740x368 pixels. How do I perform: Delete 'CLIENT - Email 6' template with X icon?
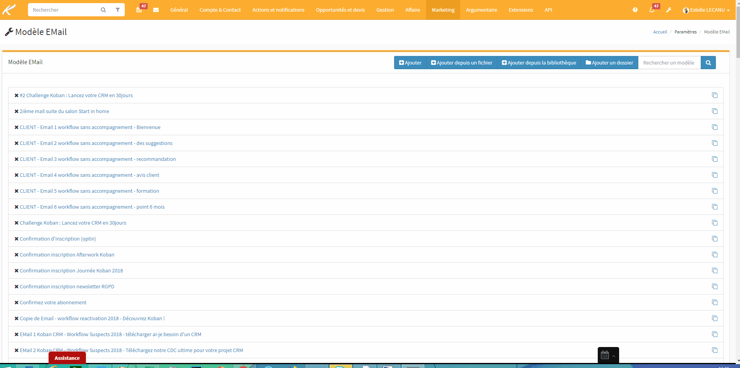click(16, 207)
